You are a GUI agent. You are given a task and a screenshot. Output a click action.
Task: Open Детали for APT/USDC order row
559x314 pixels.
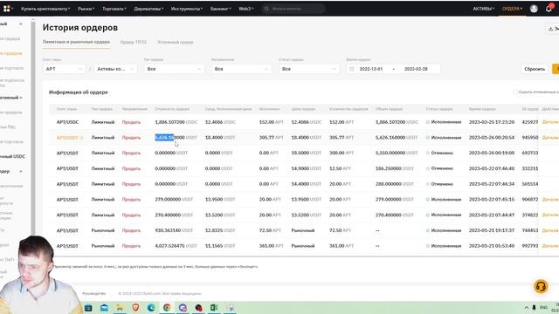pyautogui.click(x=550, y=122)
